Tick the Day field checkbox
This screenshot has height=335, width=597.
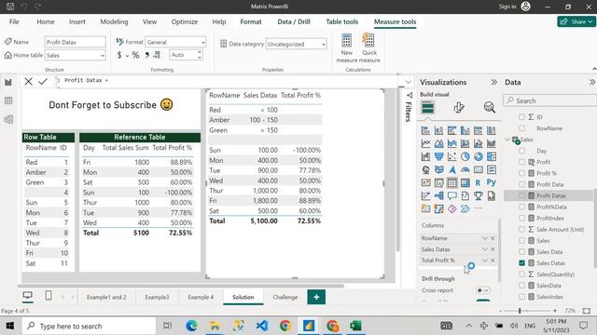click(x=522, y=151)
